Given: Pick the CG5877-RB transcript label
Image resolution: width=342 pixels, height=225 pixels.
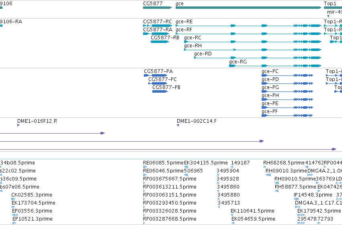Looking at the screenshot, I should [165, 38].
